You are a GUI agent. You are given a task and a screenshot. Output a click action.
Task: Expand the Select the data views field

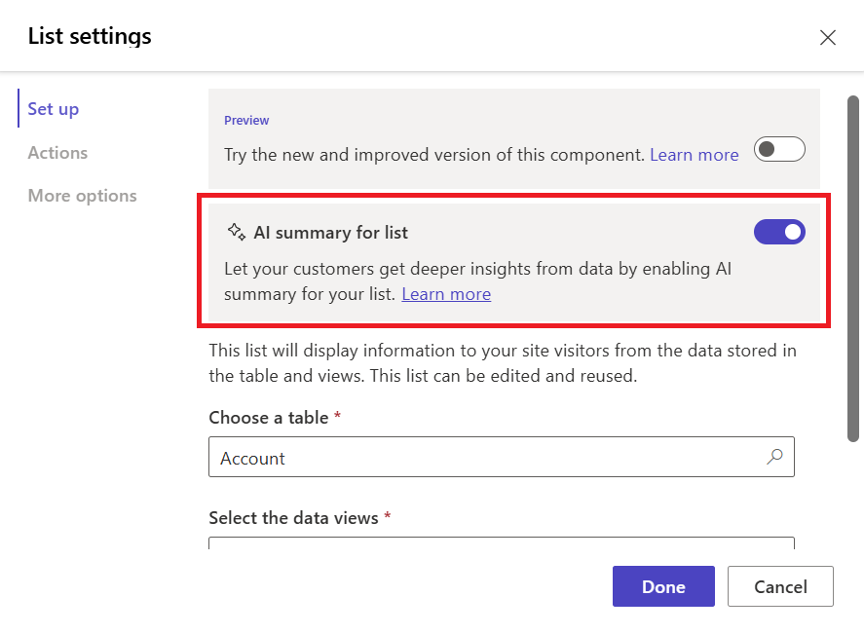tap(501, 543)
